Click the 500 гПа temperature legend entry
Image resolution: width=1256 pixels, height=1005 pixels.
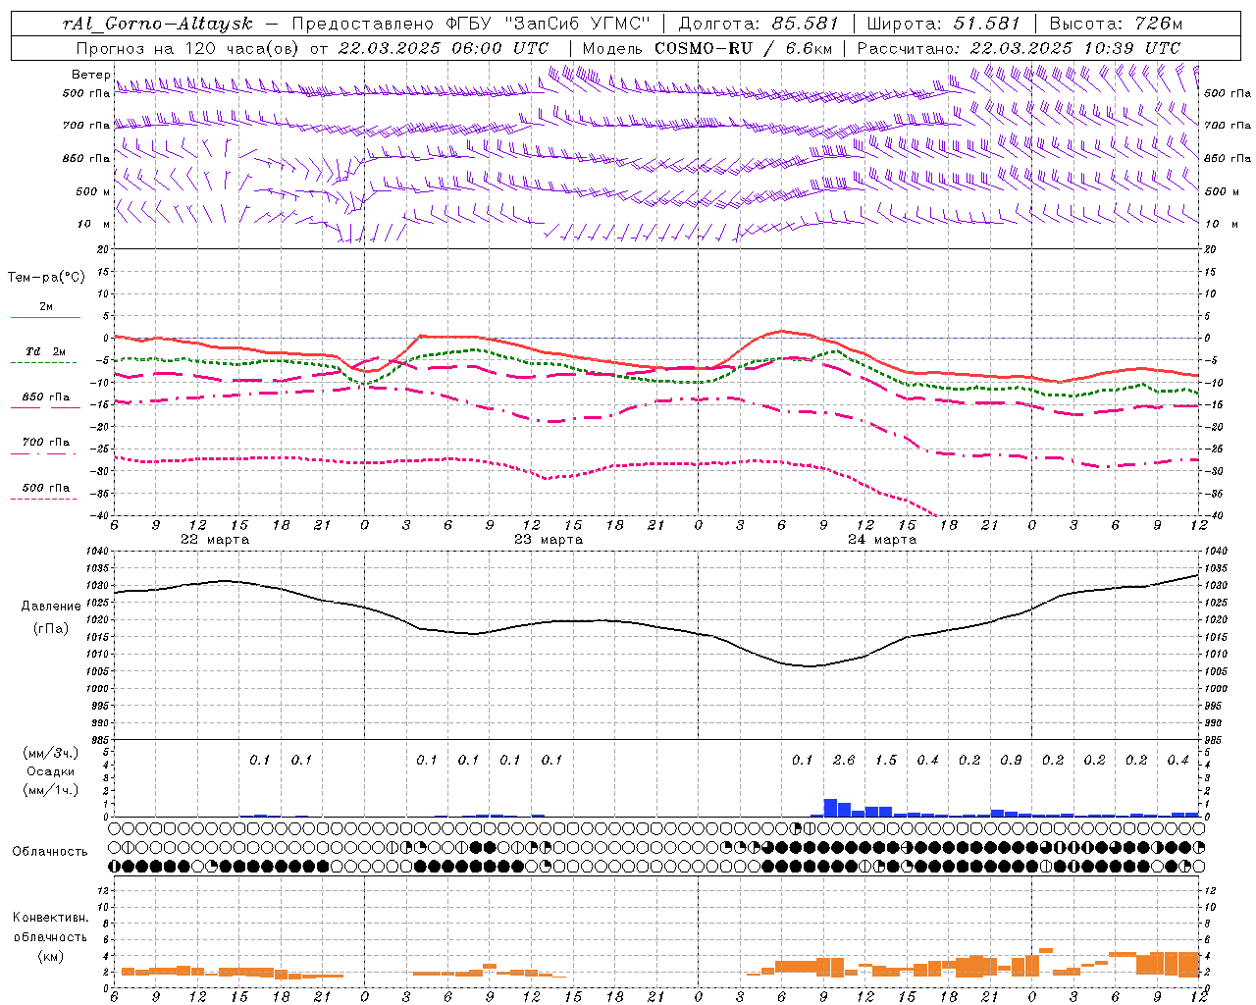[46, 487]
